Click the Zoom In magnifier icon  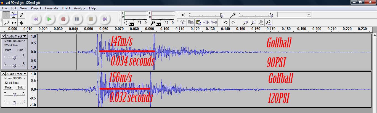[245, 23]
